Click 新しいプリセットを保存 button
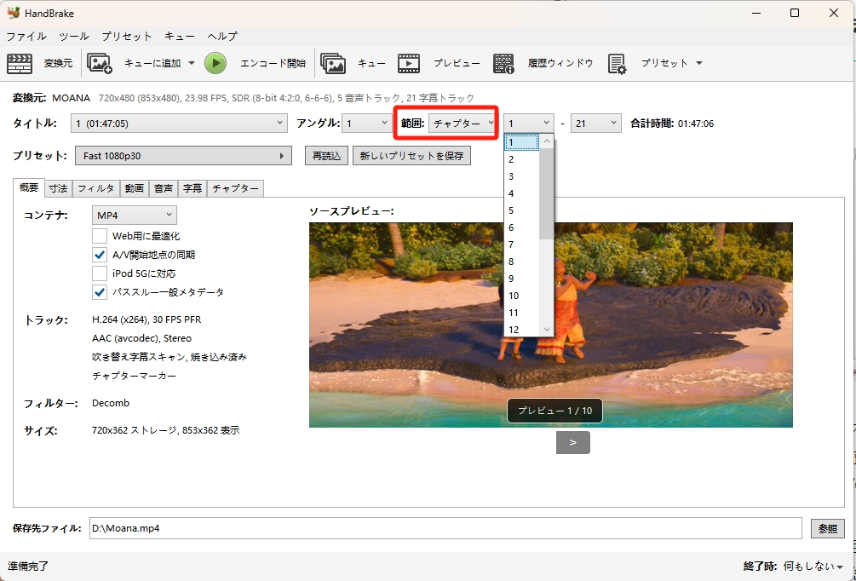The image size is (856, 581). tap(411, 156)
